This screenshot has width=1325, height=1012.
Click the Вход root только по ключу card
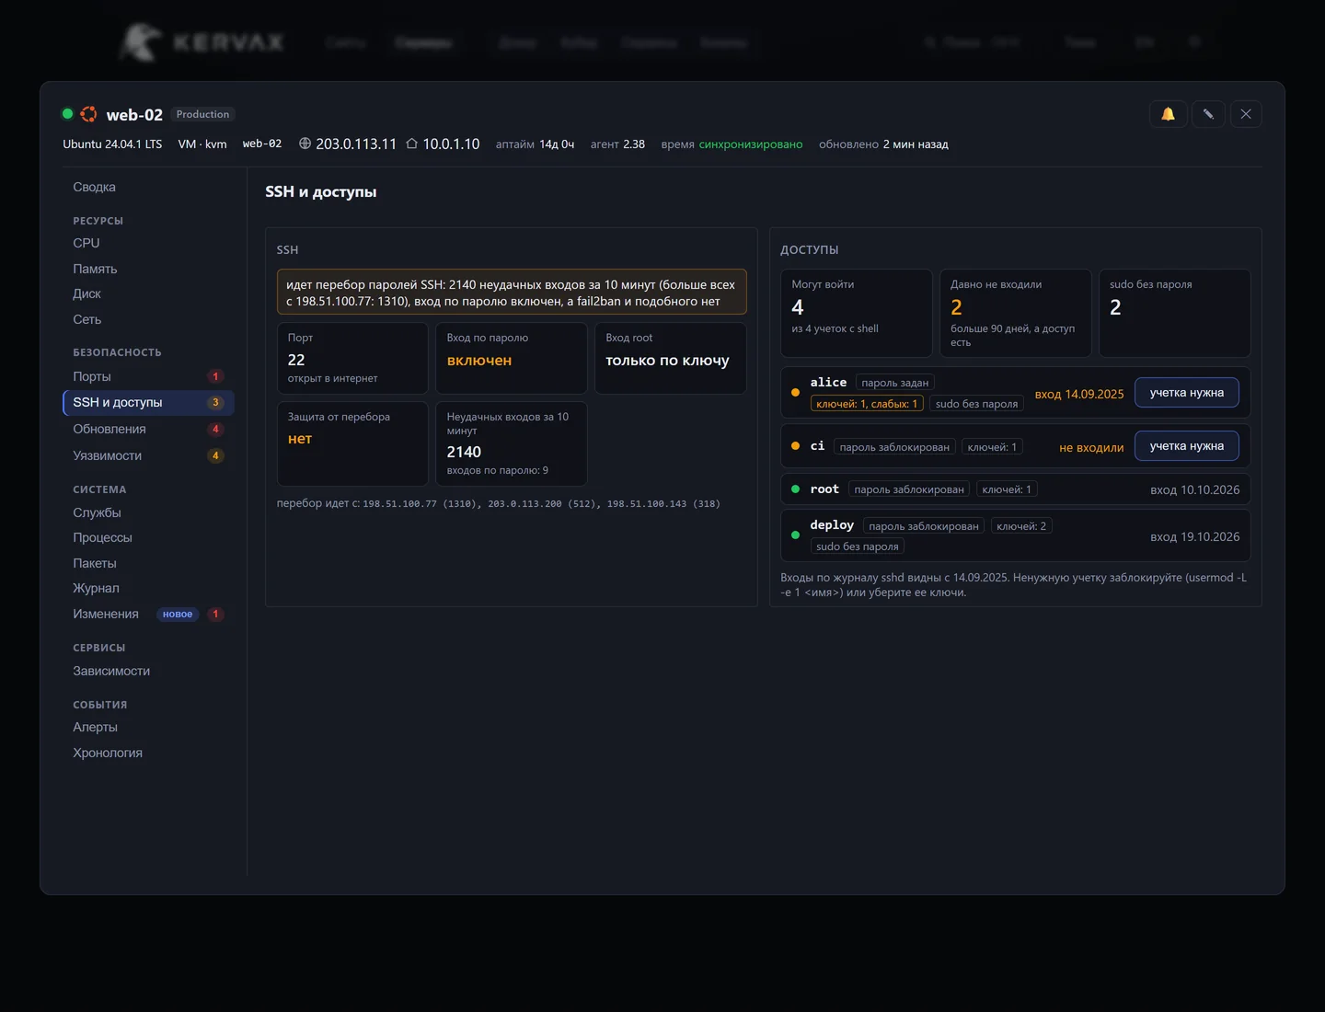click(671, 358)
